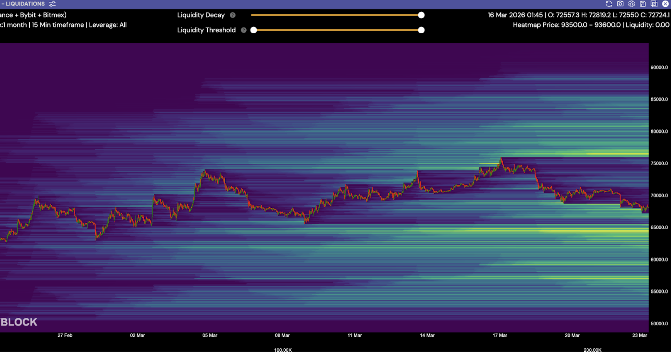Click the 08 Mar date label

click(282, 335)
